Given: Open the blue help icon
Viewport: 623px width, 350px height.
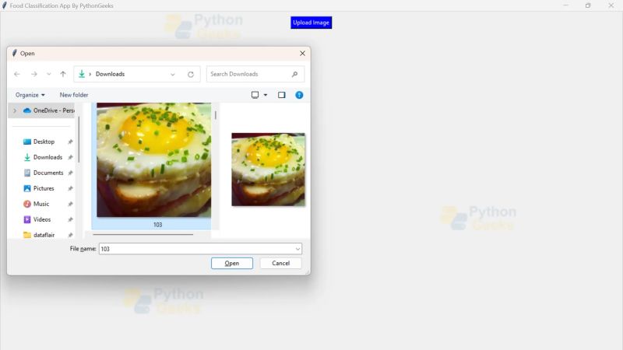Looking at the screenshot, I should coord(299,95).
